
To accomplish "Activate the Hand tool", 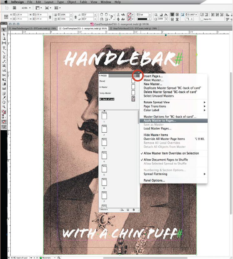I will point(4,102).
